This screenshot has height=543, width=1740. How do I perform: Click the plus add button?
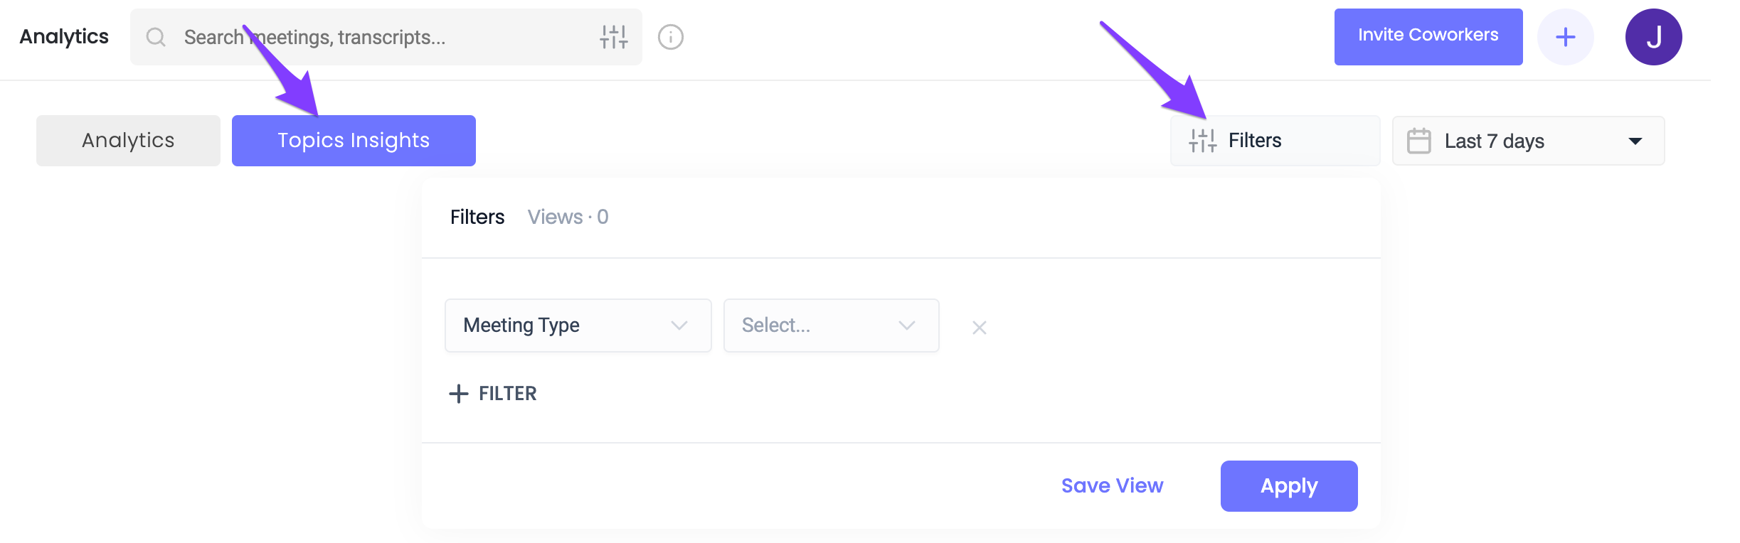click(1565, 37)
